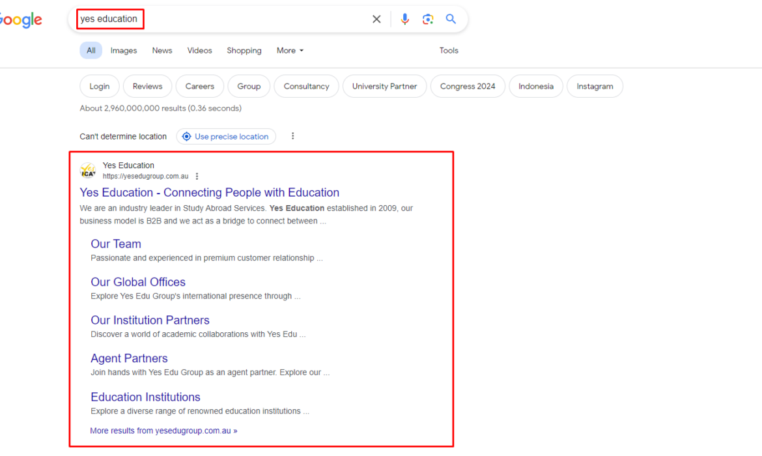Filter by the Consultancy chip
762x456 pixels.
tap(306, 86)
